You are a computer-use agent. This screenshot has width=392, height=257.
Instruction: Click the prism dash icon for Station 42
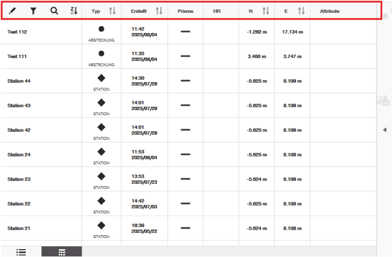pos(185,130)
